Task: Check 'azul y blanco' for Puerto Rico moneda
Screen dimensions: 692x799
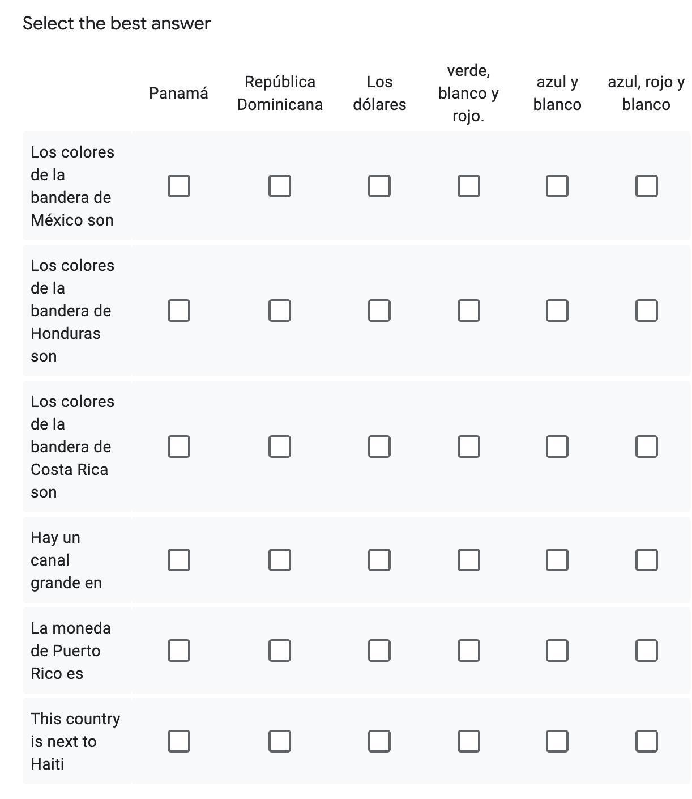Action: pos(557,651)
